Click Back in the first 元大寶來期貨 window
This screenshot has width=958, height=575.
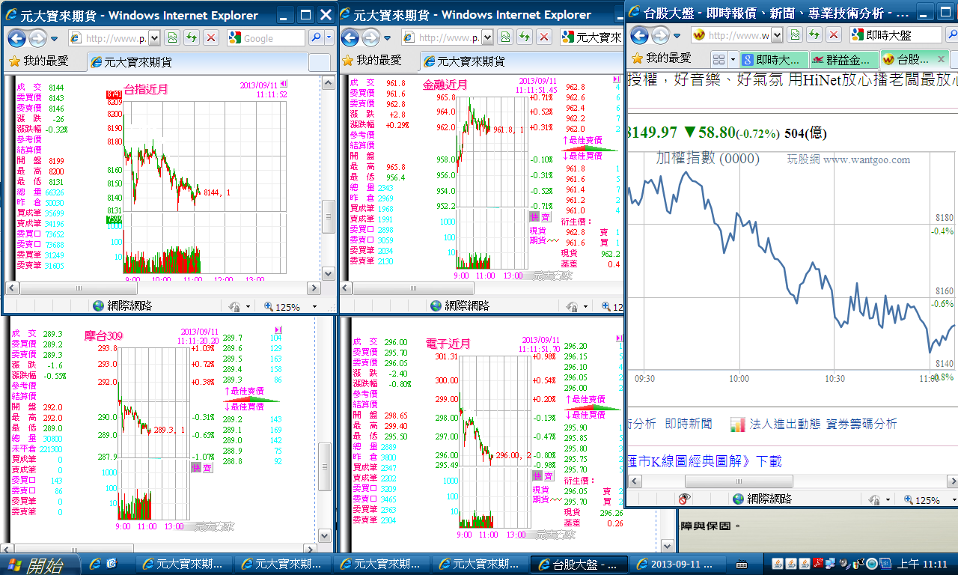pos(16,37)
